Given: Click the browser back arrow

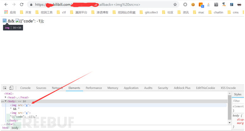Looking at the screenshot, I should (x=6, y=5).
